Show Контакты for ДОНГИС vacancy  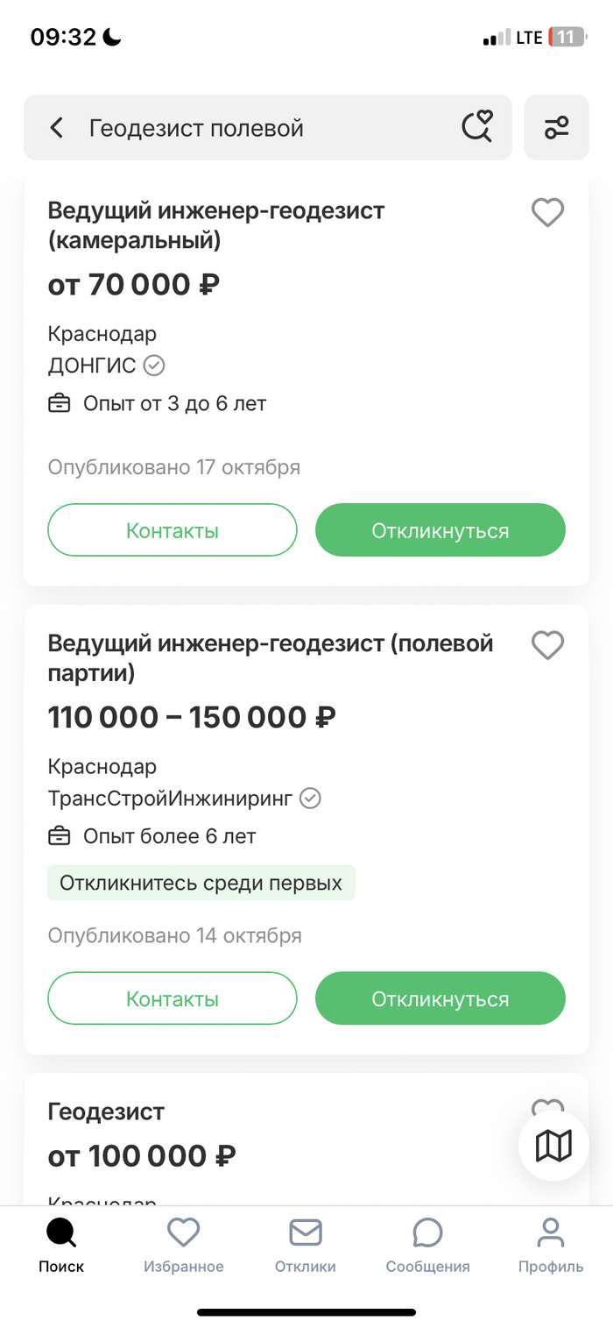coord(173,530)
